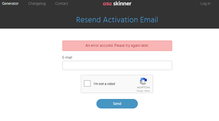This screenshot has width=219, height=121.
Task: Click the reCAPTCHA swirl logo icon
Action: pos(143,81)
